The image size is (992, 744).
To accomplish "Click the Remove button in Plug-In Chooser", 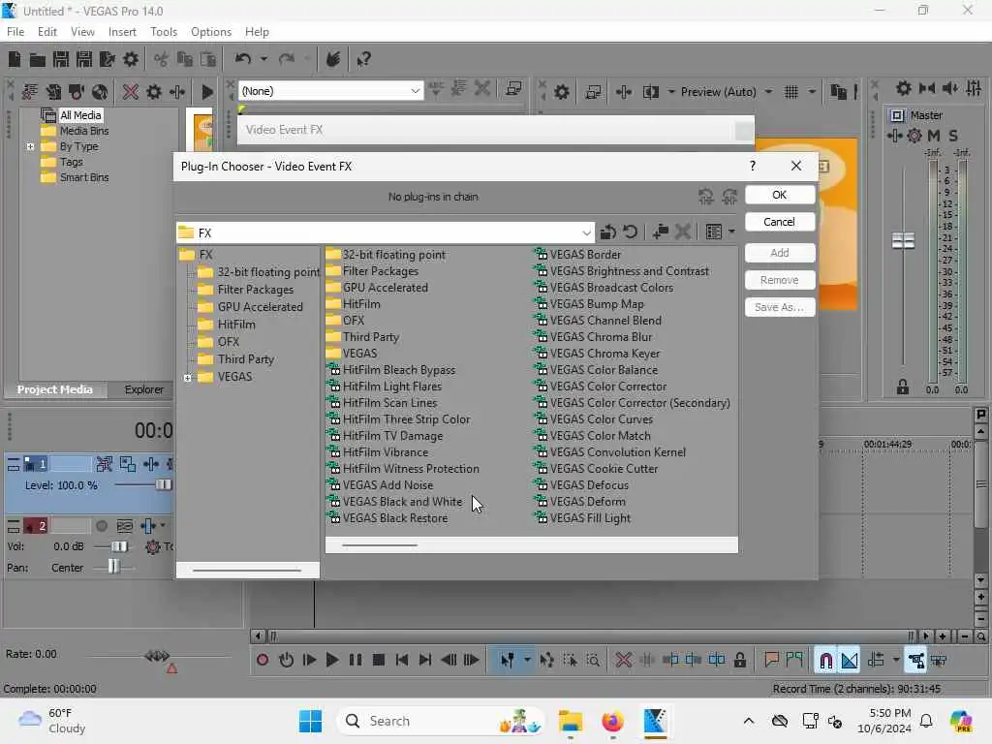I will [780, 280].
